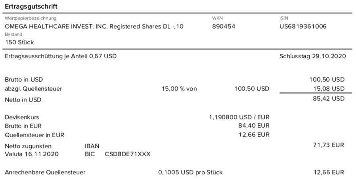Click the 15,00 % von rate text
This screenshot has height=180, width=356.
pos(179,89)
